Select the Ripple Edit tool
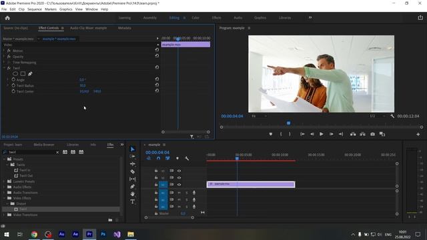427x240 pixels. 132,164
